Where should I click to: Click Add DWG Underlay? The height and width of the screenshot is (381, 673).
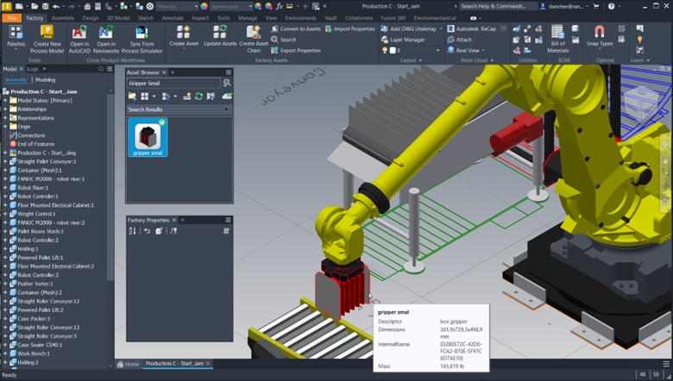[411, 28]
